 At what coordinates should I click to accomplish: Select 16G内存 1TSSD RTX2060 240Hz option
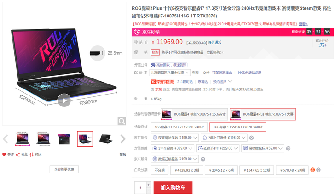(179, 127)
